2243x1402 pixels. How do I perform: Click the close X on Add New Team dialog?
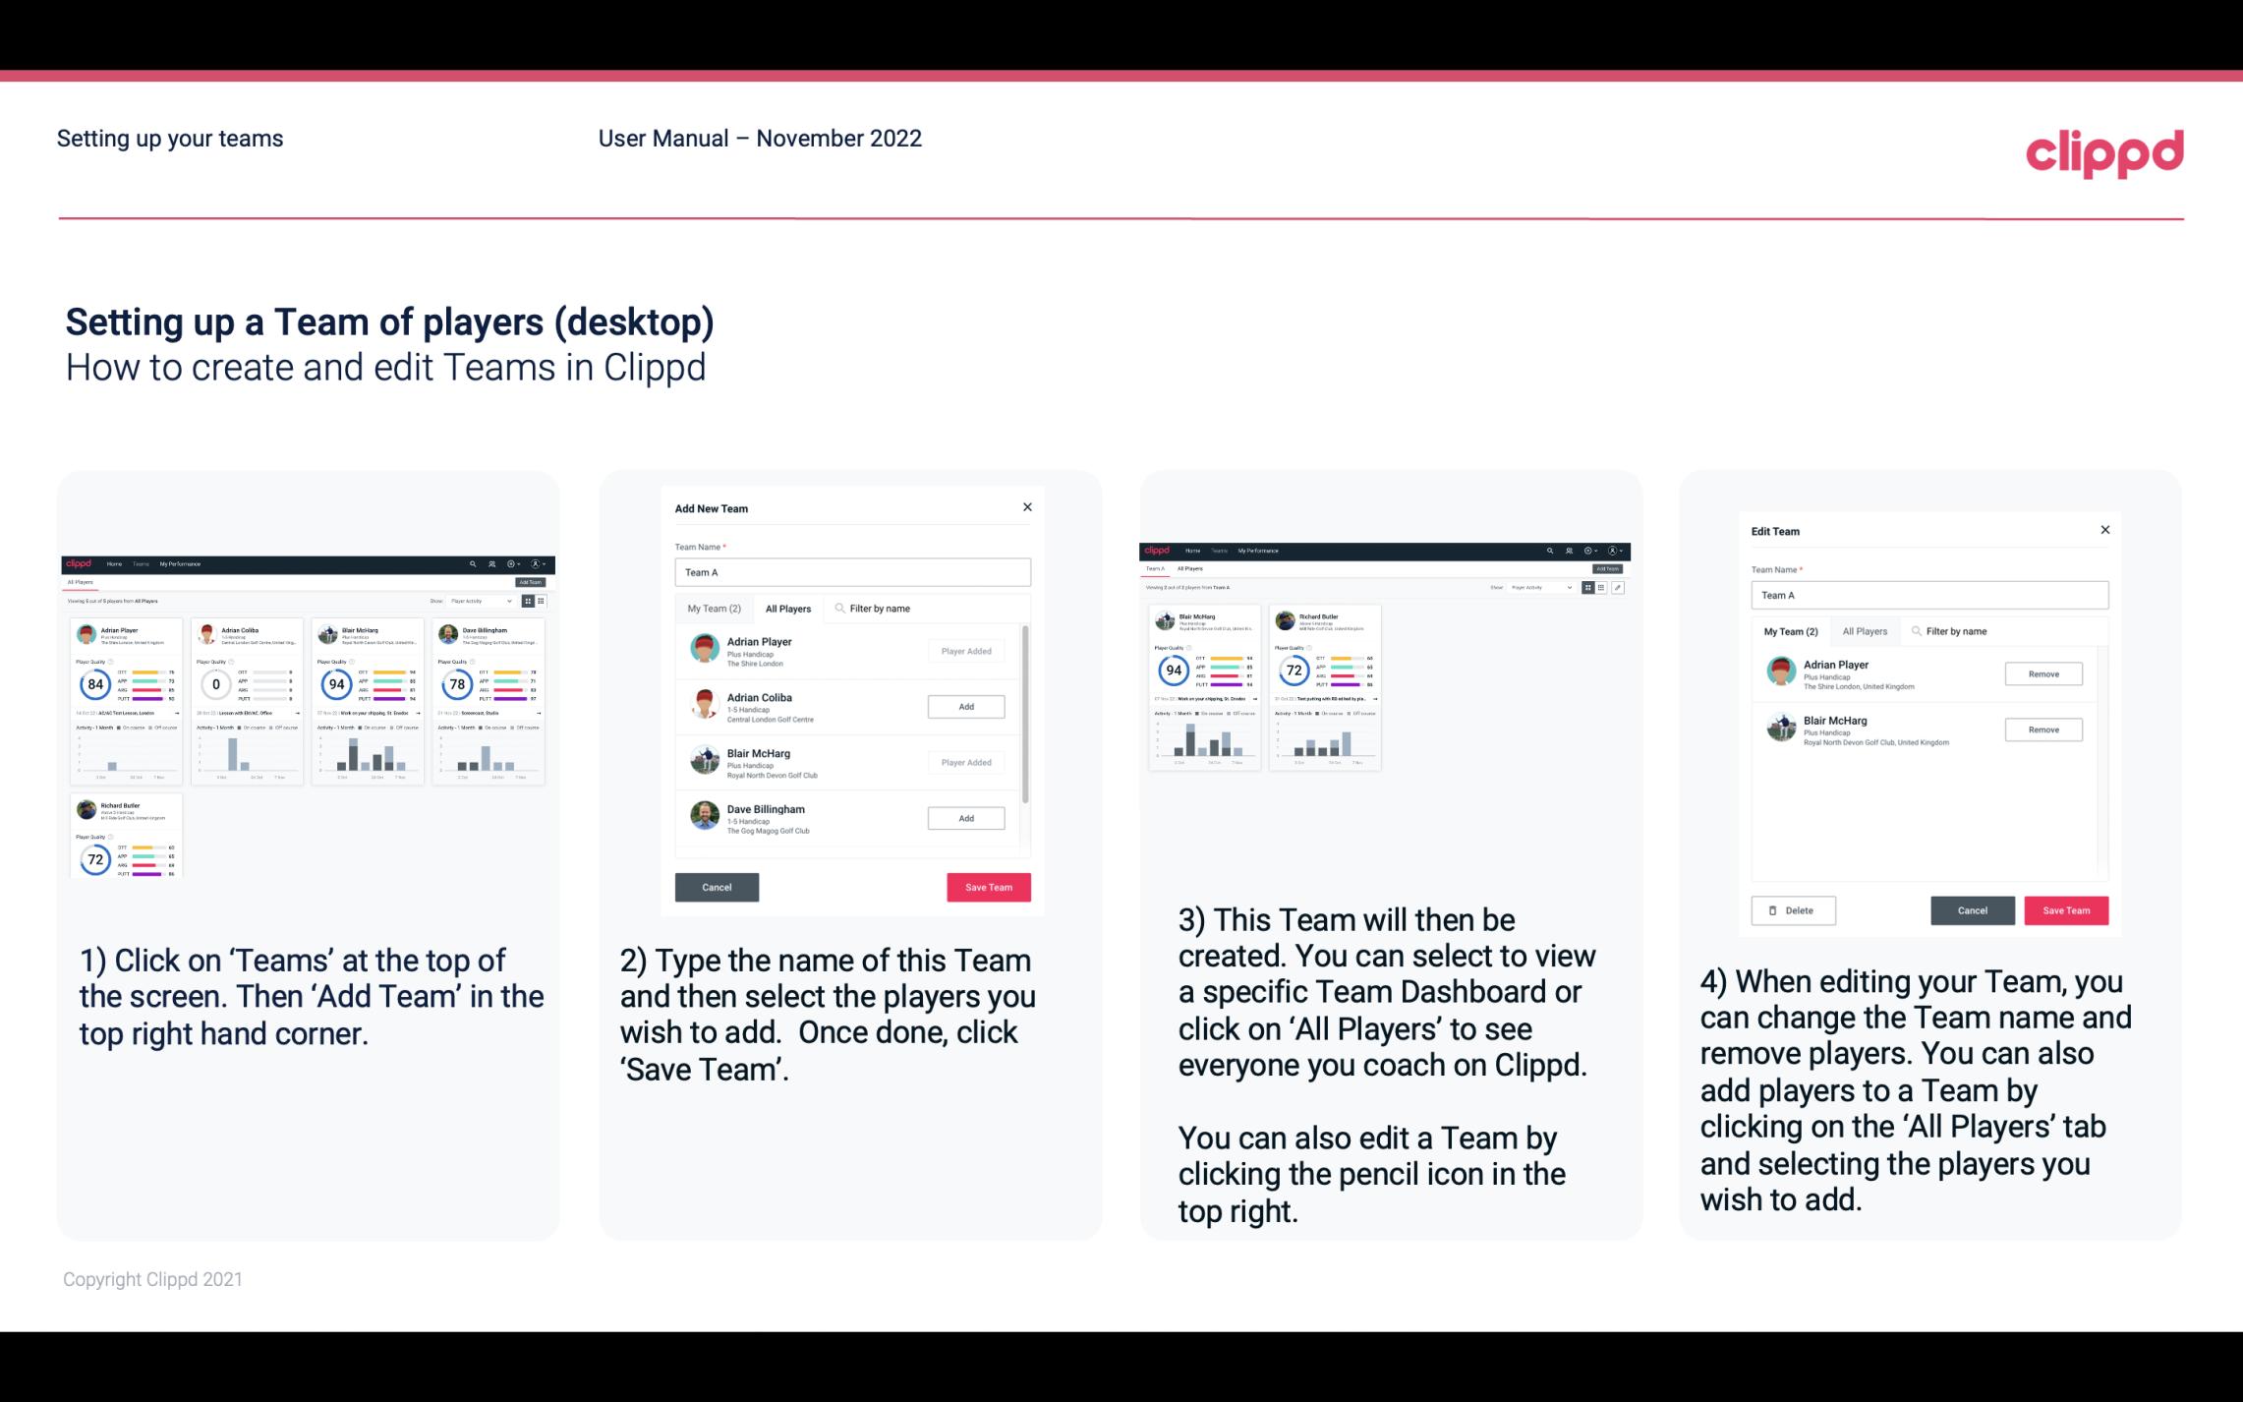tap(1027, 507)
